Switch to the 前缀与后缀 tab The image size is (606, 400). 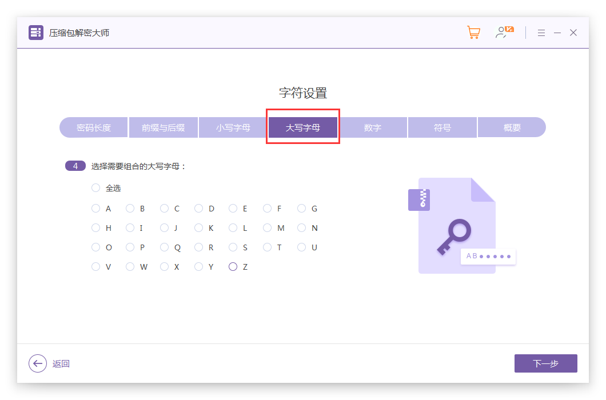click(164, 127)
